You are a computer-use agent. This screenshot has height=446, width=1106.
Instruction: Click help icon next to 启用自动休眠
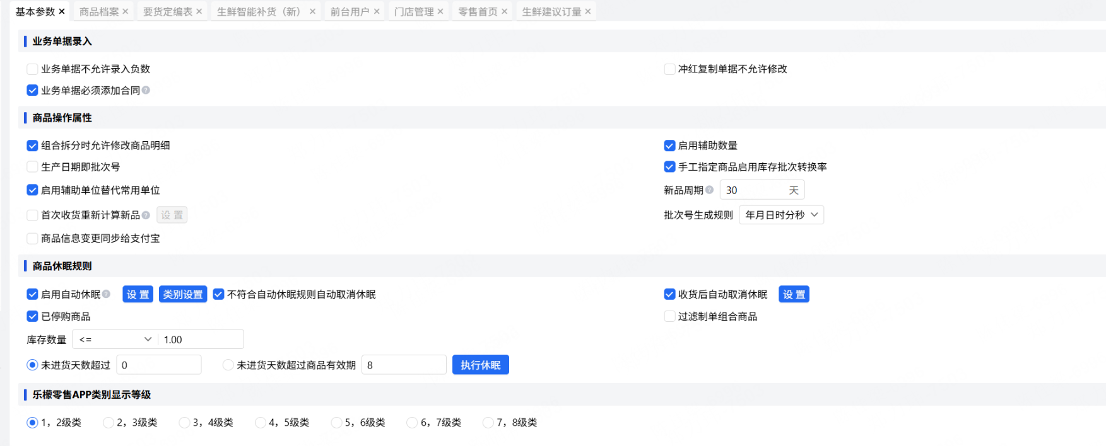pyautogui.click(x=106, y=294)
